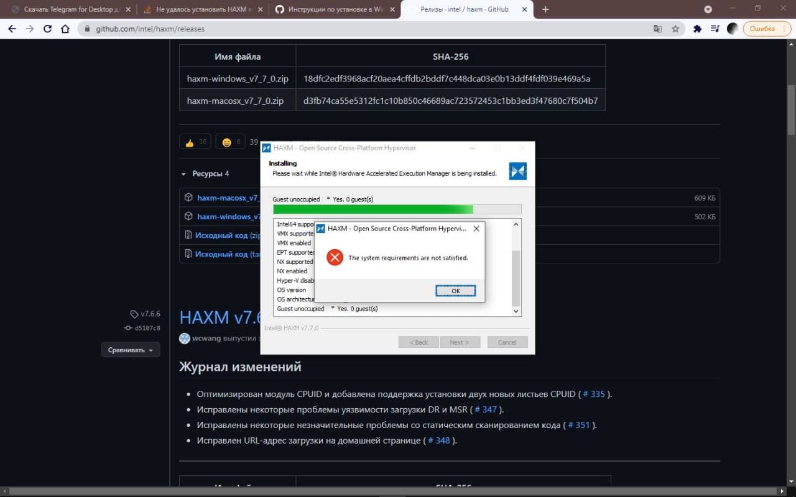Click the package icon next to haxm-macosx
This screenshot has height=497, width=796.
point(188,198)
